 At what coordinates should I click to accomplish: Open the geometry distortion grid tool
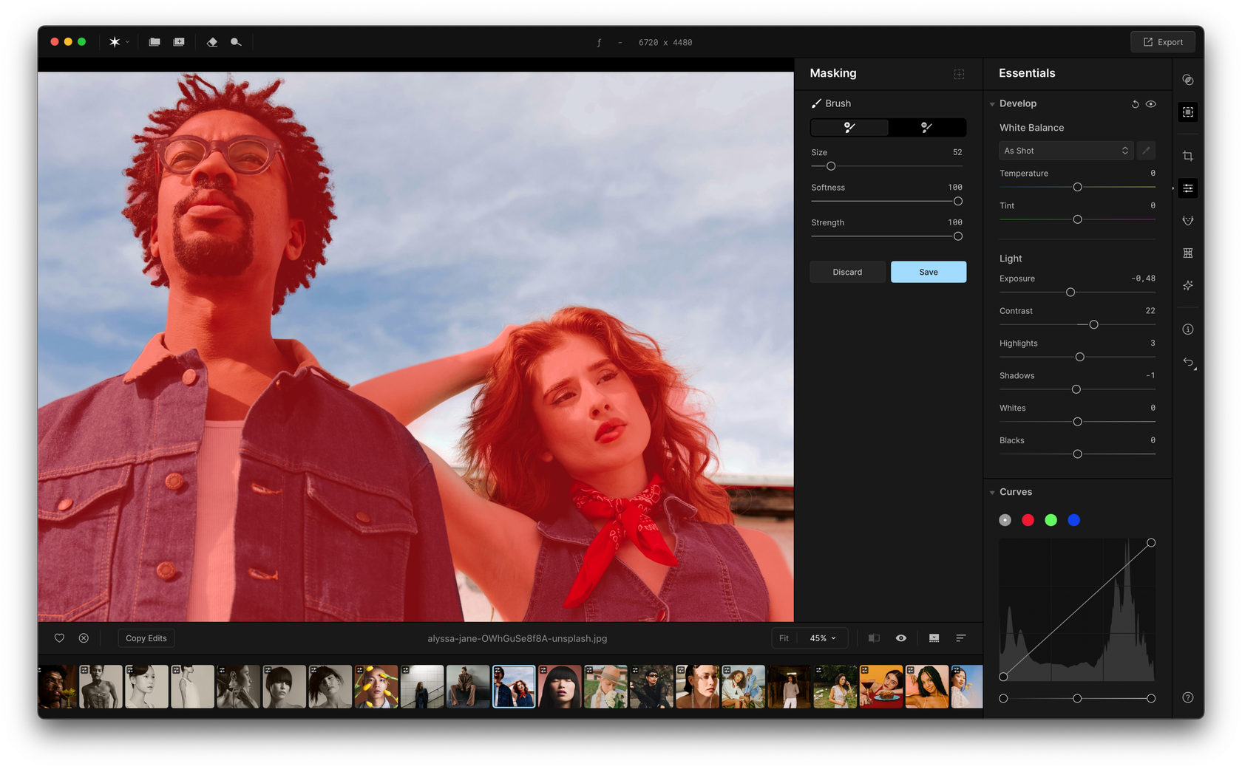coord(1188,253)
